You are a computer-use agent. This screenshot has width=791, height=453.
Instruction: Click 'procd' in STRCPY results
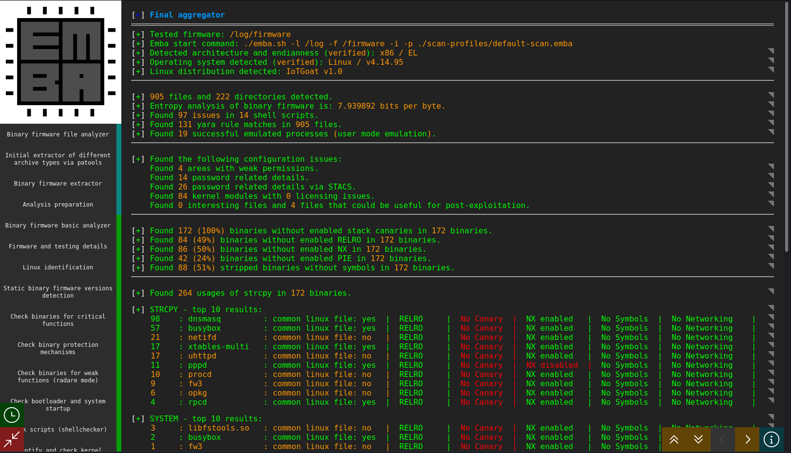(x=200, y=375)
